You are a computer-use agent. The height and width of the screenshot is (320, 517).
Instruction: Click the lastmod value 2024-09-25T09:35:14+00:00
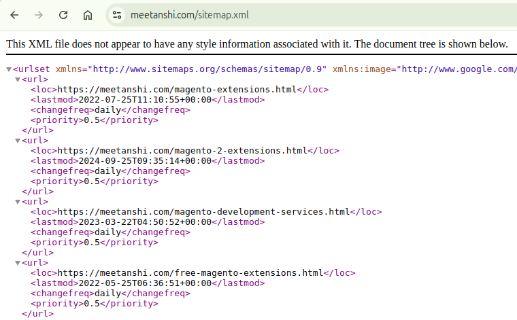coord(145,161)
